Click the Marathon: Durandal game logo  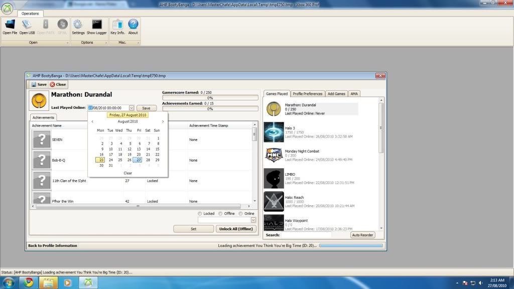click(x=39, y=100)
